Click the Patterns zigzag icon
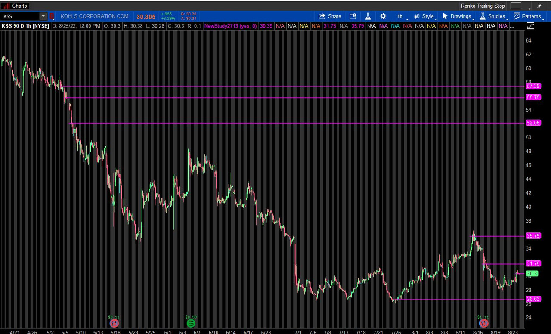This screenshot has width=551, height=334. [x=516, y=16]
